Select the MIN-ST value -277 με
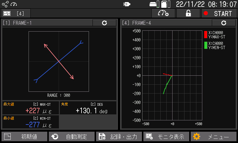This screenshot has height=143, width=238. (x=39, y=125)
